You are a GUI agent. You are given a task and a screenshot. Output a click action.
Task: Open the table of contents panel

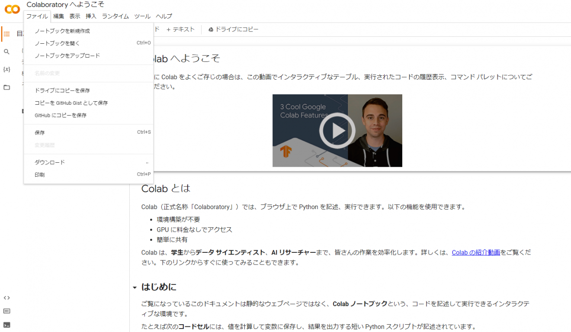[6, 34]
